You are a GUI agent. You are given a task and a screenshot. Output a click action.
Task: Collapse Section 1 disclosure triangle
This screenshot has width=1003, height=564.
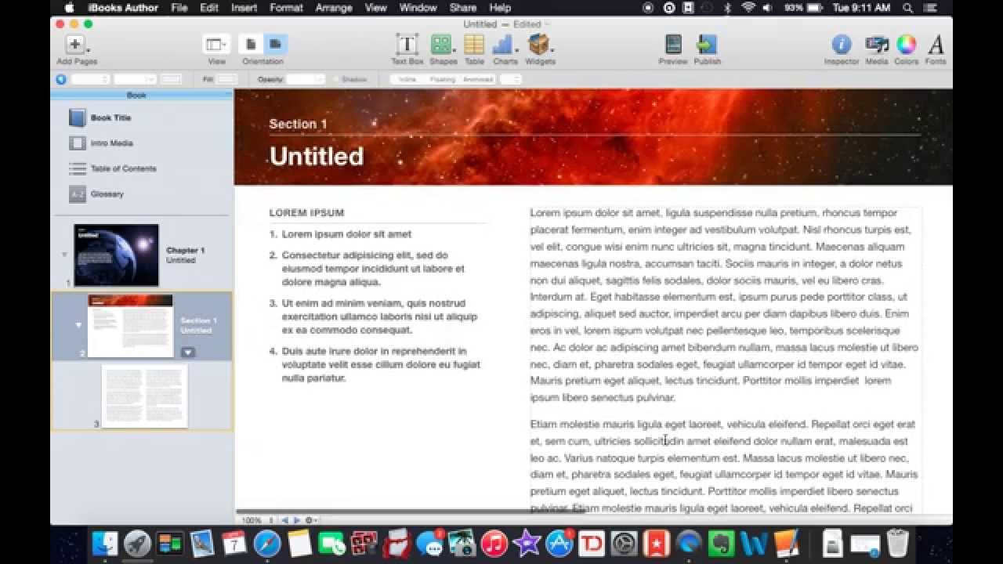78,324
